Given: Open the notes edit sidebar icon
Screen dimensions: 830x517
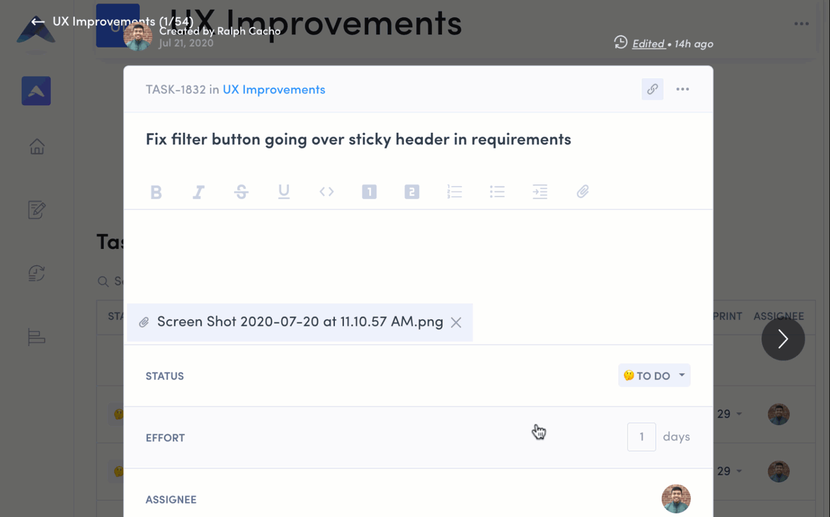Looking at the screenshot, I should point(37,210).
